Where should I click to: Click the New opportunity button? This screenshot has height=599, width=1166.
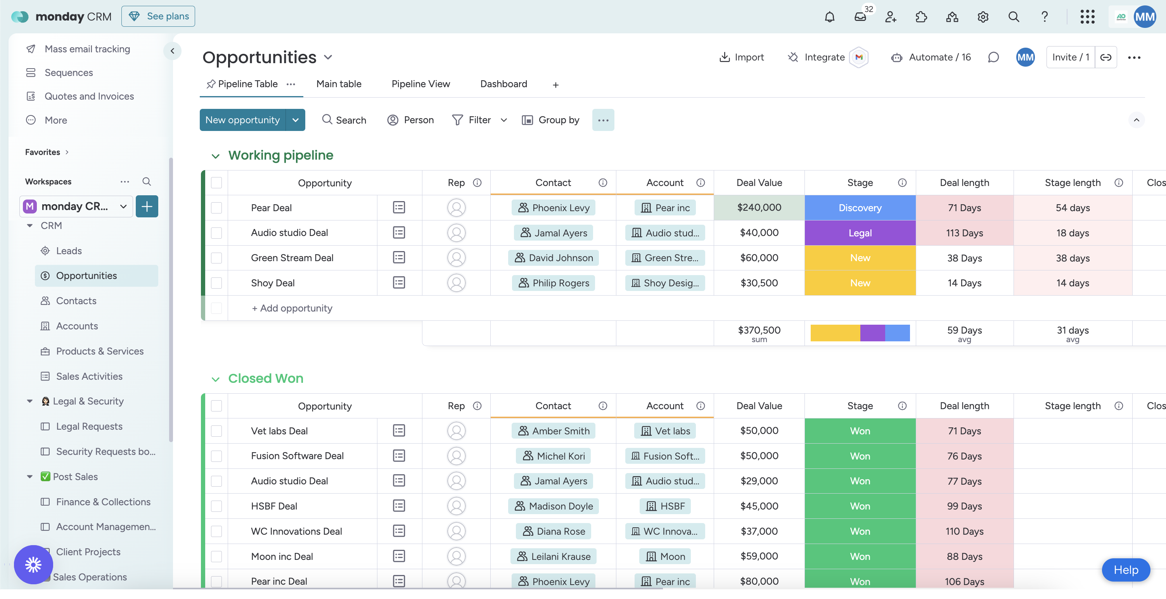click(242, 120)
